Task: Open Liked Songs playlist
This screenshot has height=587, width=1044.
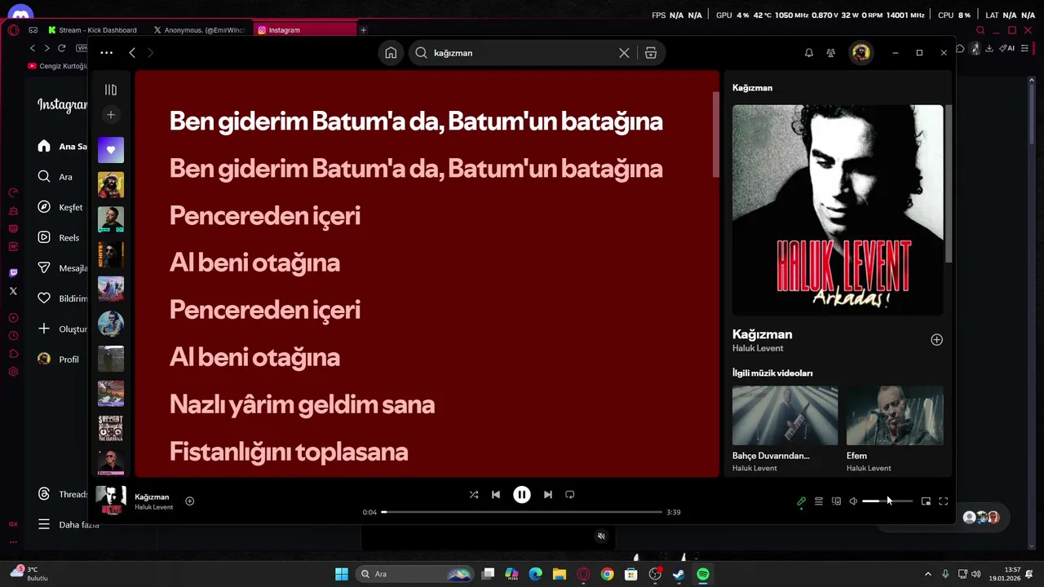Action: coord(111,150)
